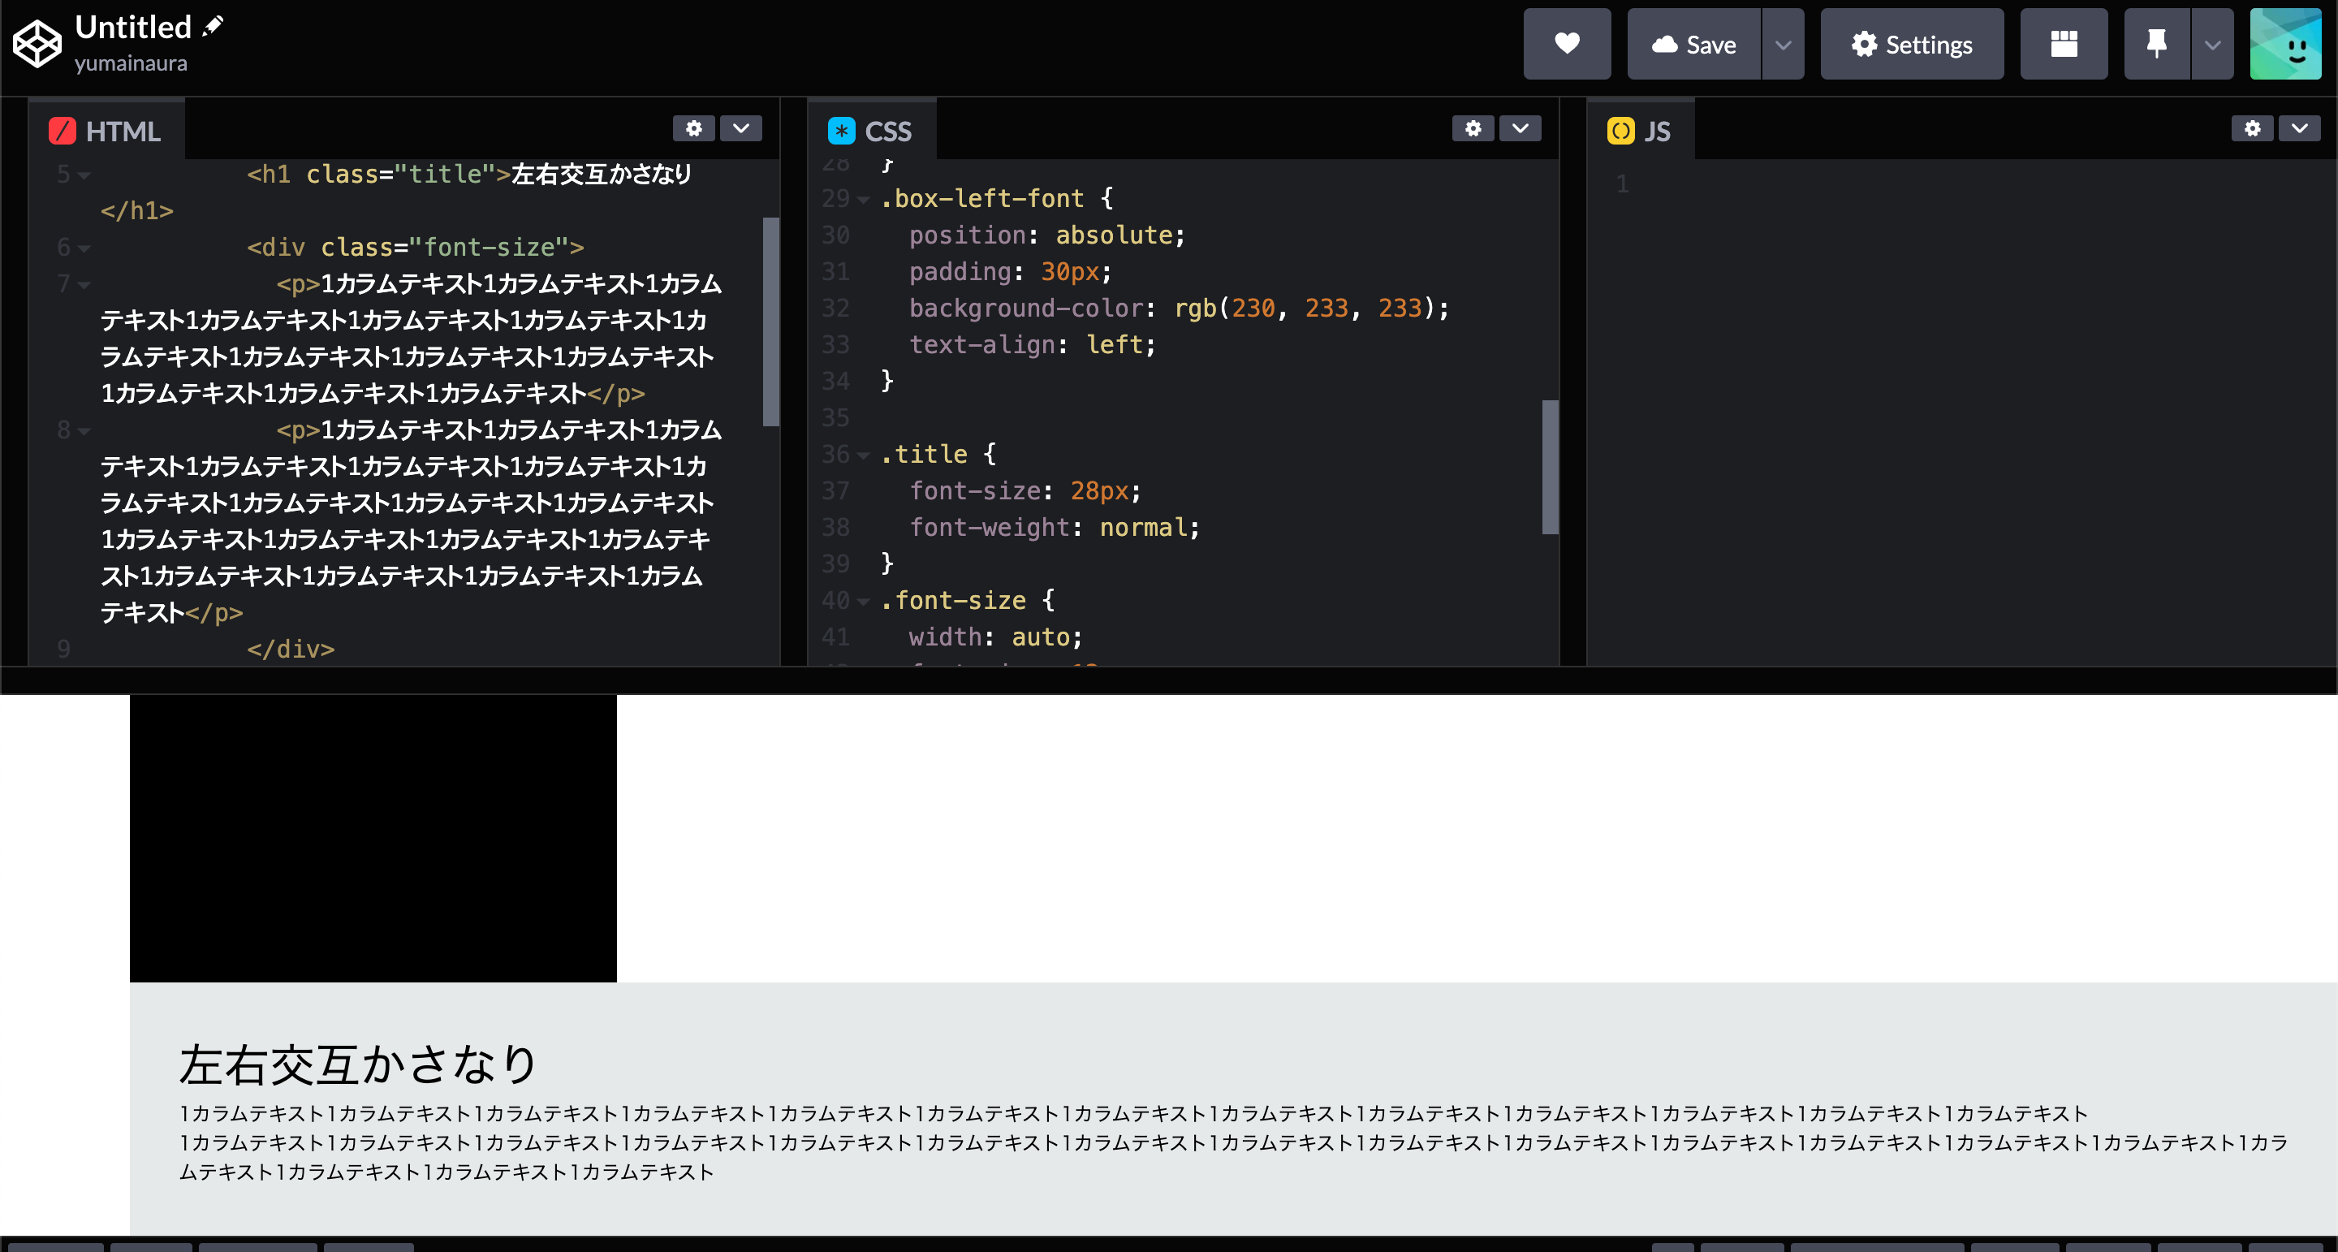Click the heart icon to love the pen
Image resolution: width=2338 pixels, height=1252 pixels.
coord(1567,44)
